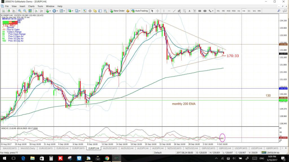The width and height of the screenshot is (289, 162).
Task: Select the blue 130.523 horizontal price line
Action: click(x=139, y=89)
